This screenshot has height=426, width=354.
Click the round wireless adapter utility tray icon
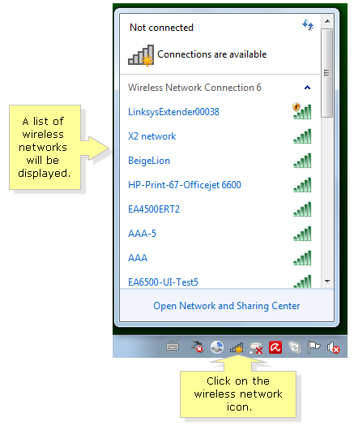[217, 347]
